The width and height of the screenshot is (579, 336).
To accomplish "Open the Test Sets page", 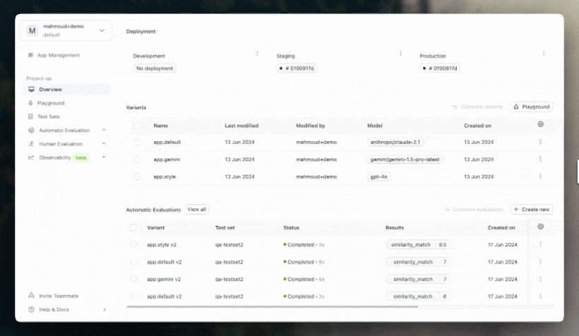I will coord(49,116).
